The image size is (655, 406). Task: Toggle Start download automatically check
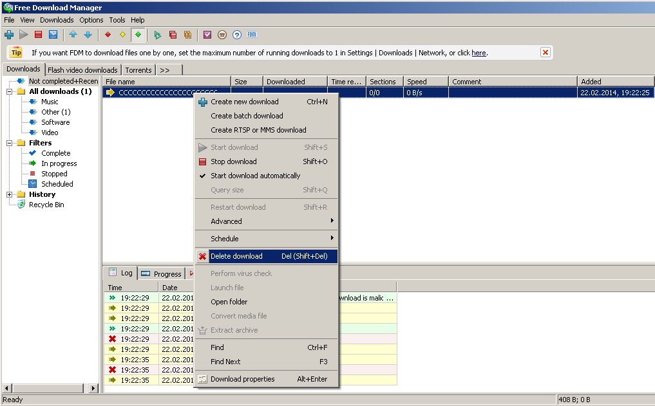[x=266, y=176]
